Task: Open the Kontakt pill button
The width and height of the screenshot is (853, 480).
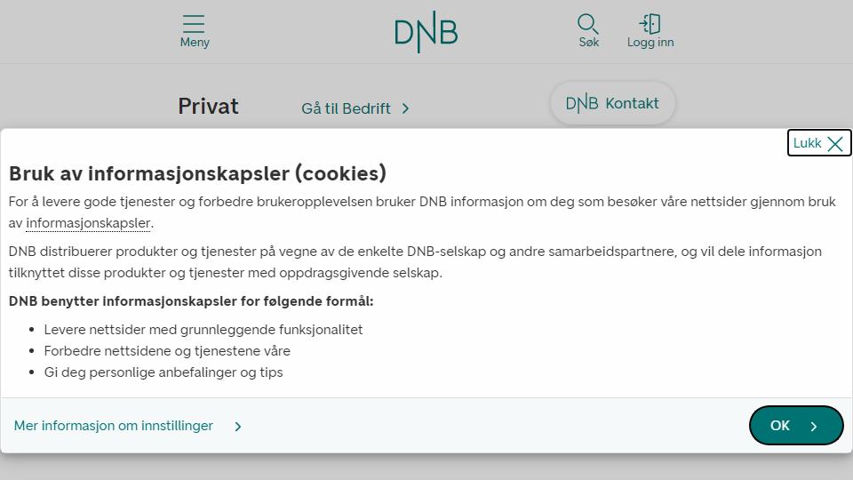Action: pyautogui.click(x=612, y=103)
